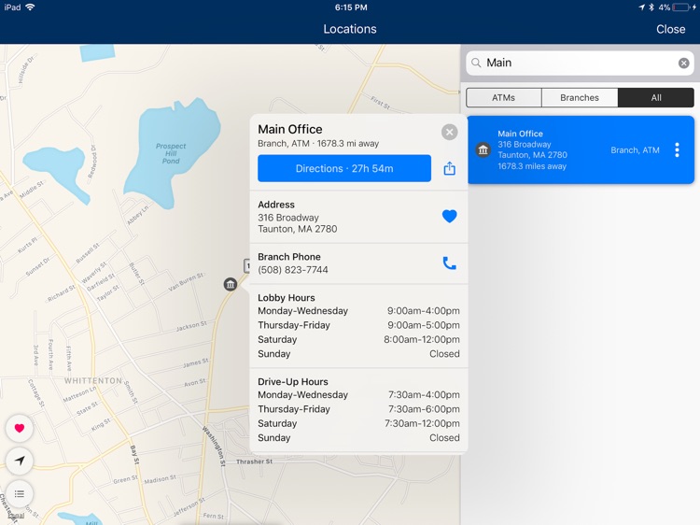Tap the 1678.3 miles away text
This screenshot has width=700, height=525.
click(x=532, y=166)
